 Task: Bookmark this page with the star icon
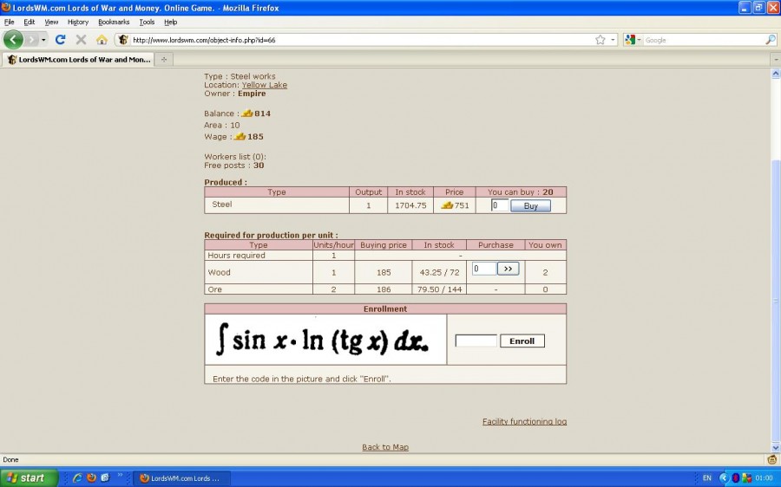tap(601, 40)
